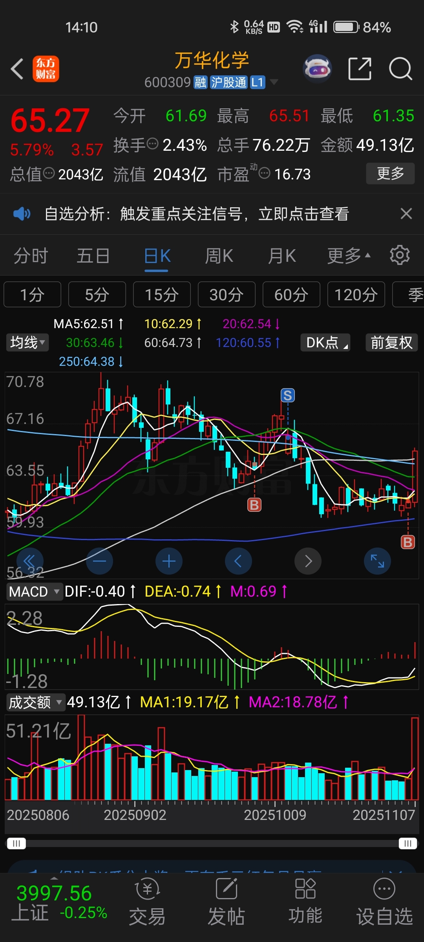The image size is (424, 942).
Task: Switch to 月K tab
Action: pos(282,256)
